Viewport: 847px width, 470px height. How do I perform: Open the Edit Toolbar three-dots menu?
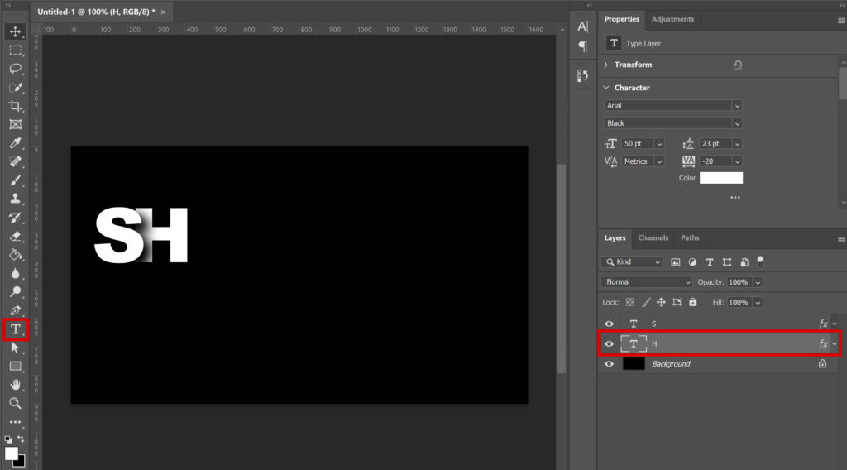[15, 422]
